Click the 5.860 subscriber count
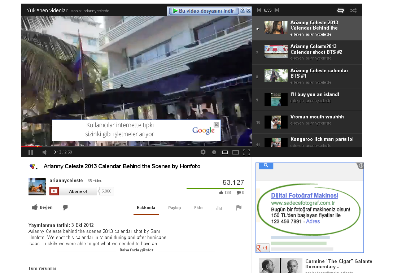Viewport: 393px width, 273px height. click(106, 191)
